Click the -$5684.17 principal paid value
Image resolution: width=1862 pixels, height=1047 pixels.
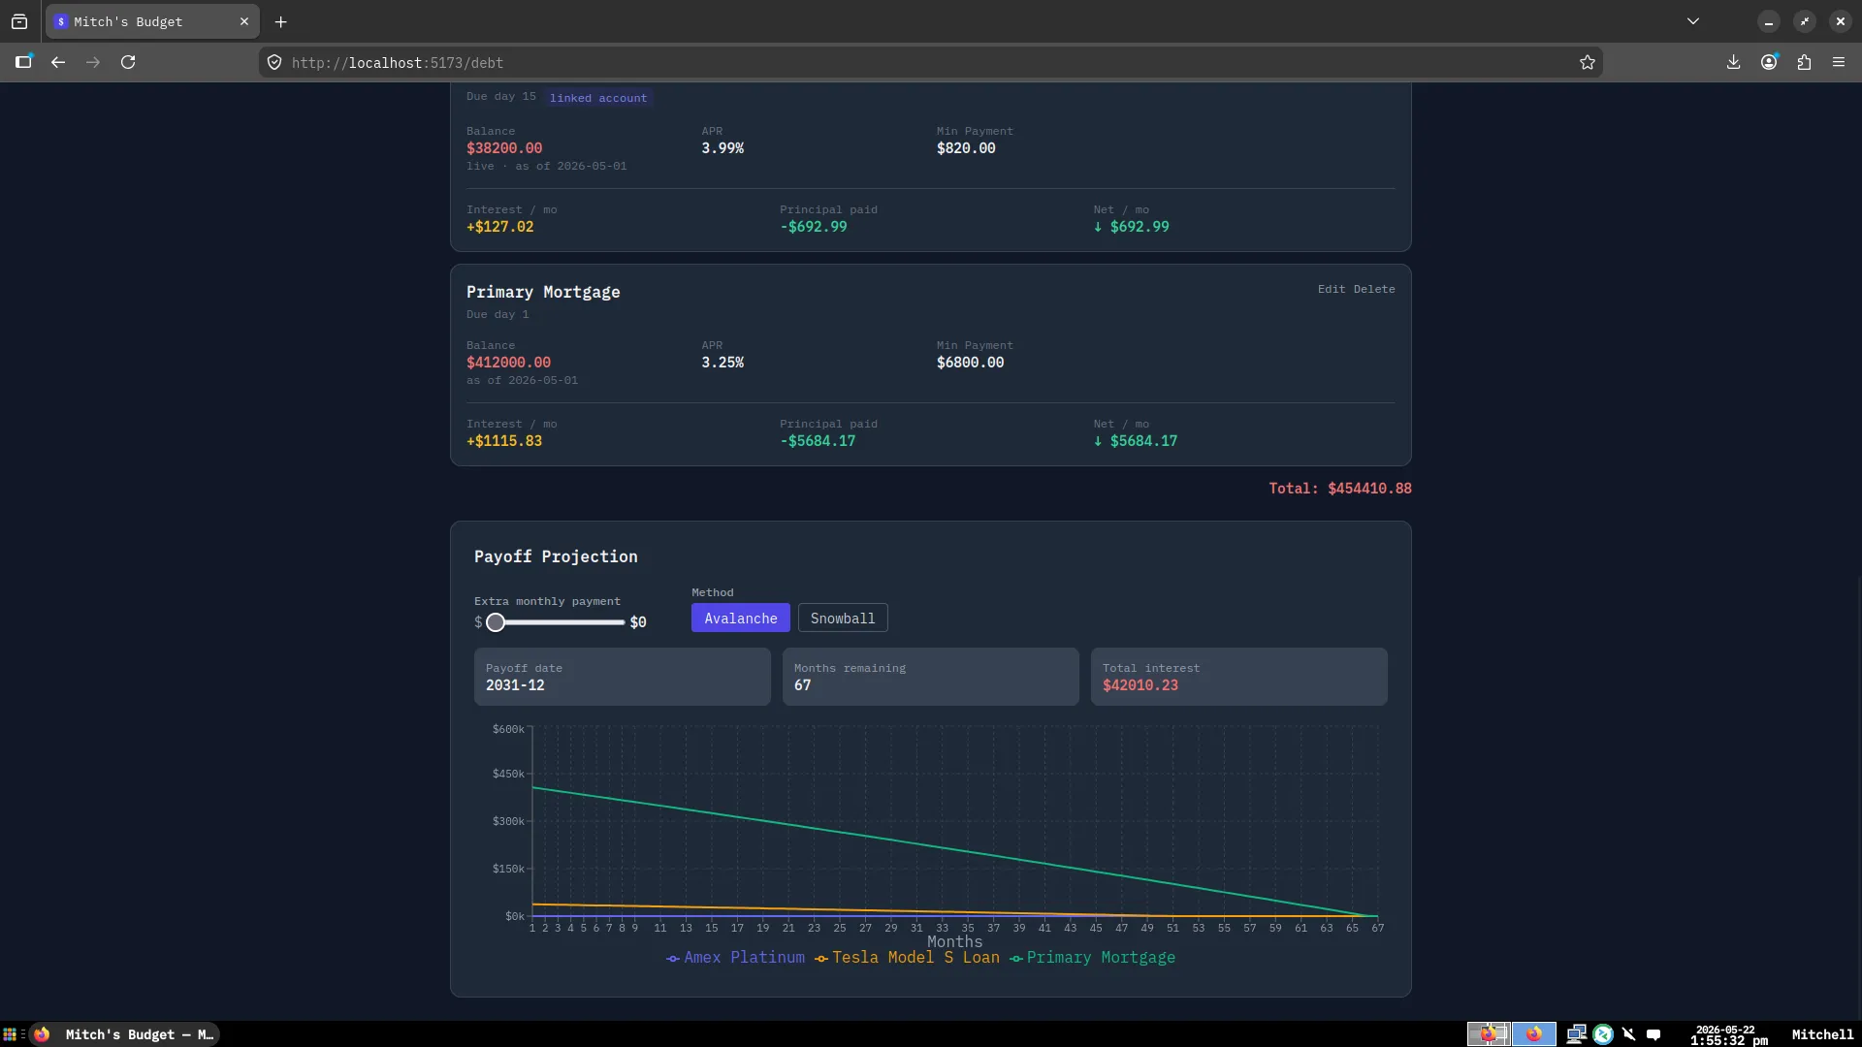[x=818, y=441]
